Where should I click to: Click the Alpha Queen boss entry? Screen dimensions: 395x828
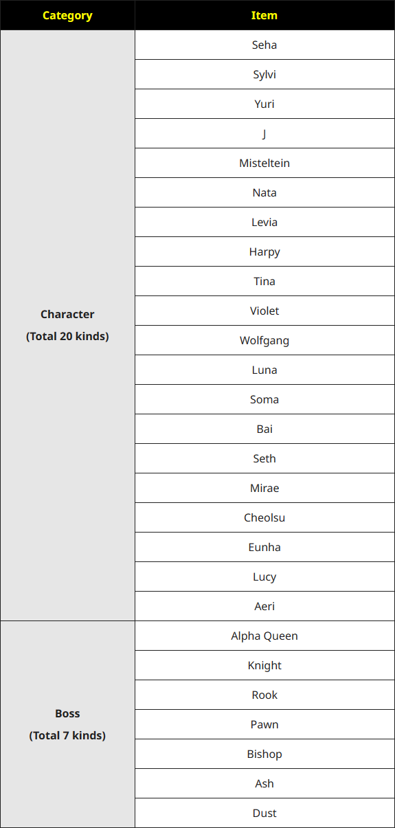point(264,636)
